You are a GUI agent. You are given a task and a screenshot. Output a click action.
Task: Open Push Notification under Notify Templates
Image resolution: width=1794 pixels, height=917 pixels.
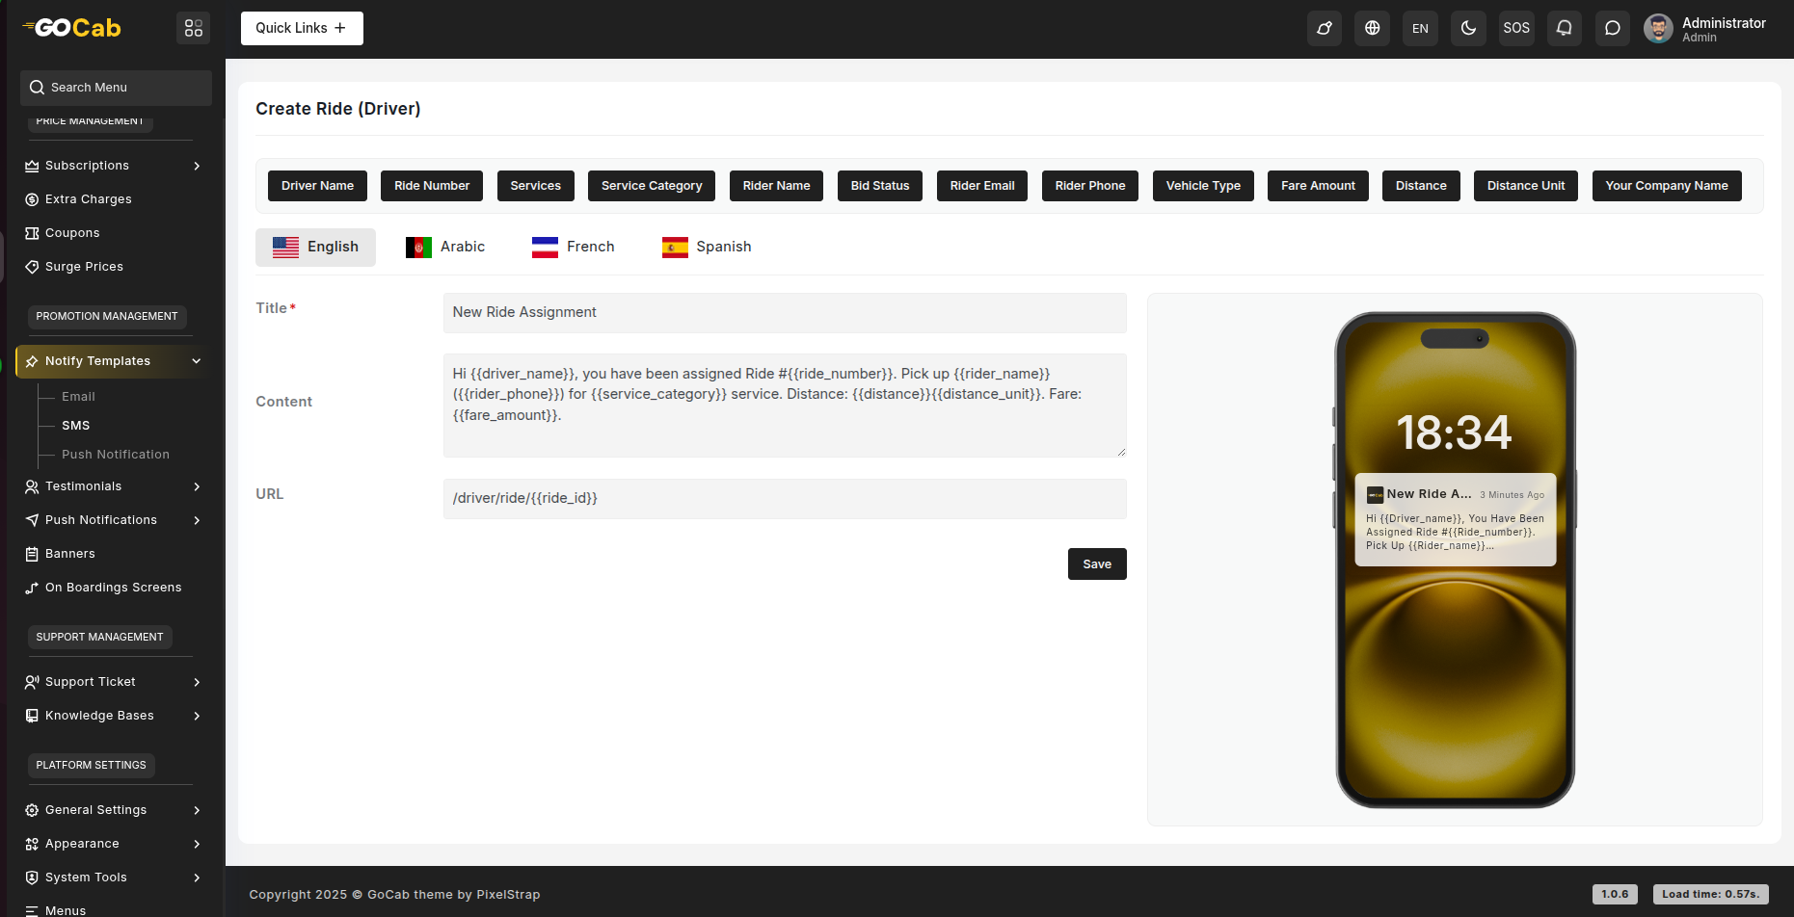tap(116, 455)
